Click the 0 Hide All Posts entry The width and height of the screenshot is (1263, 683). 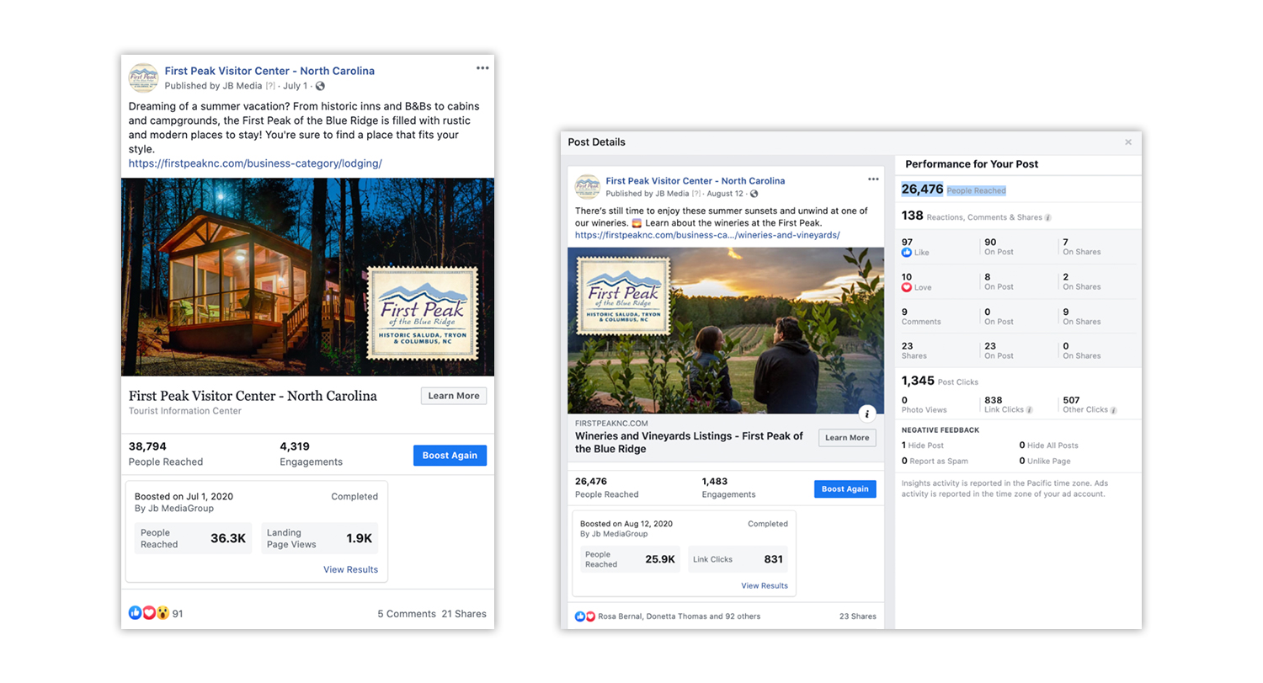click(1048, 446)
